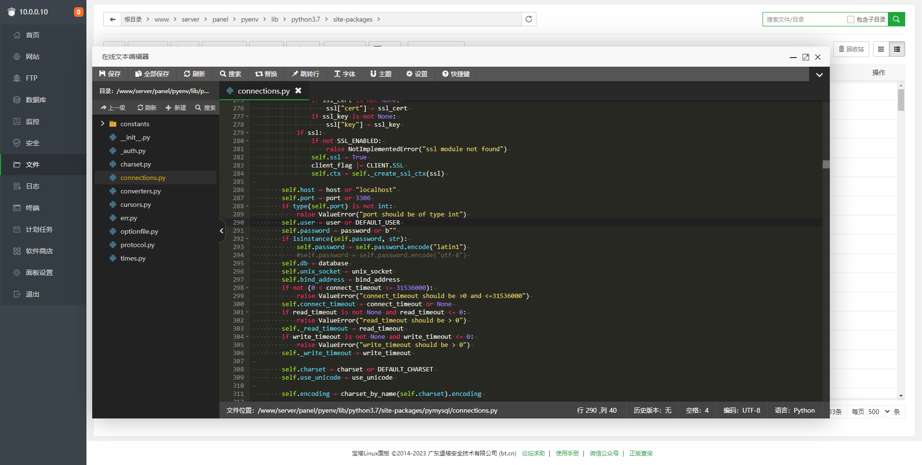Image resolution: width=922 pixels, height=465 pixels.
Task: Toggle code fold at line 288
Action: click(x=247, y=206)
